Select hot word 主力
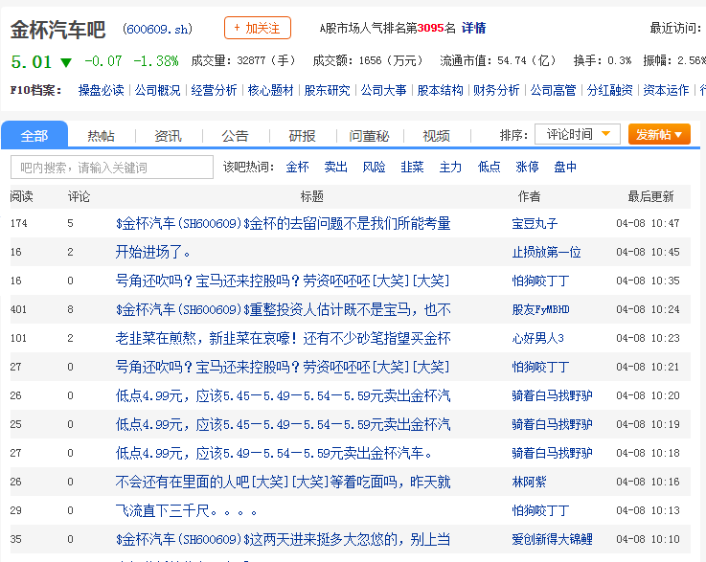 (450, 167)
